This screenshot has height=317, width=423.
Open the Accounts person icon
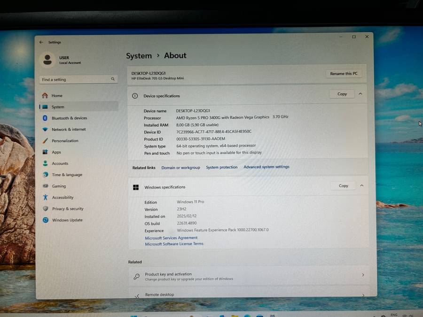pos(45,163)
